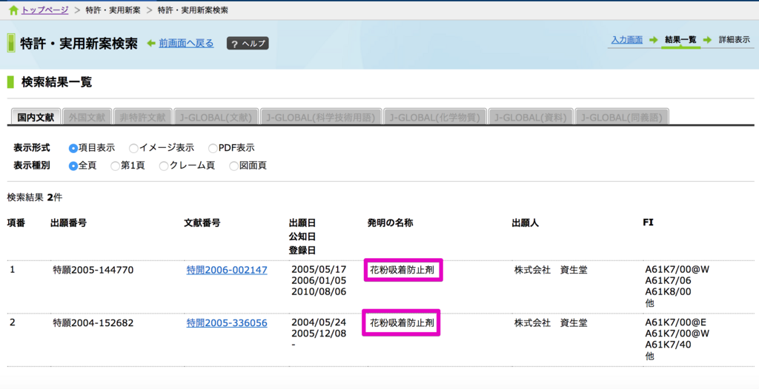Click the 出願人 column header
Screen dimensions: 759x389
pyautogui.click(x=526, y=223)
